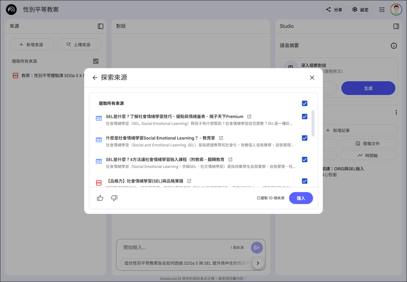Screen dimensions: 407x282
Task: Toggle 選取所有來源 checkbox in the dialog
Action: [x=305, y=103]
